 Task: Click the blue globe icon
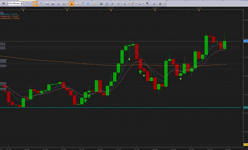88,4
